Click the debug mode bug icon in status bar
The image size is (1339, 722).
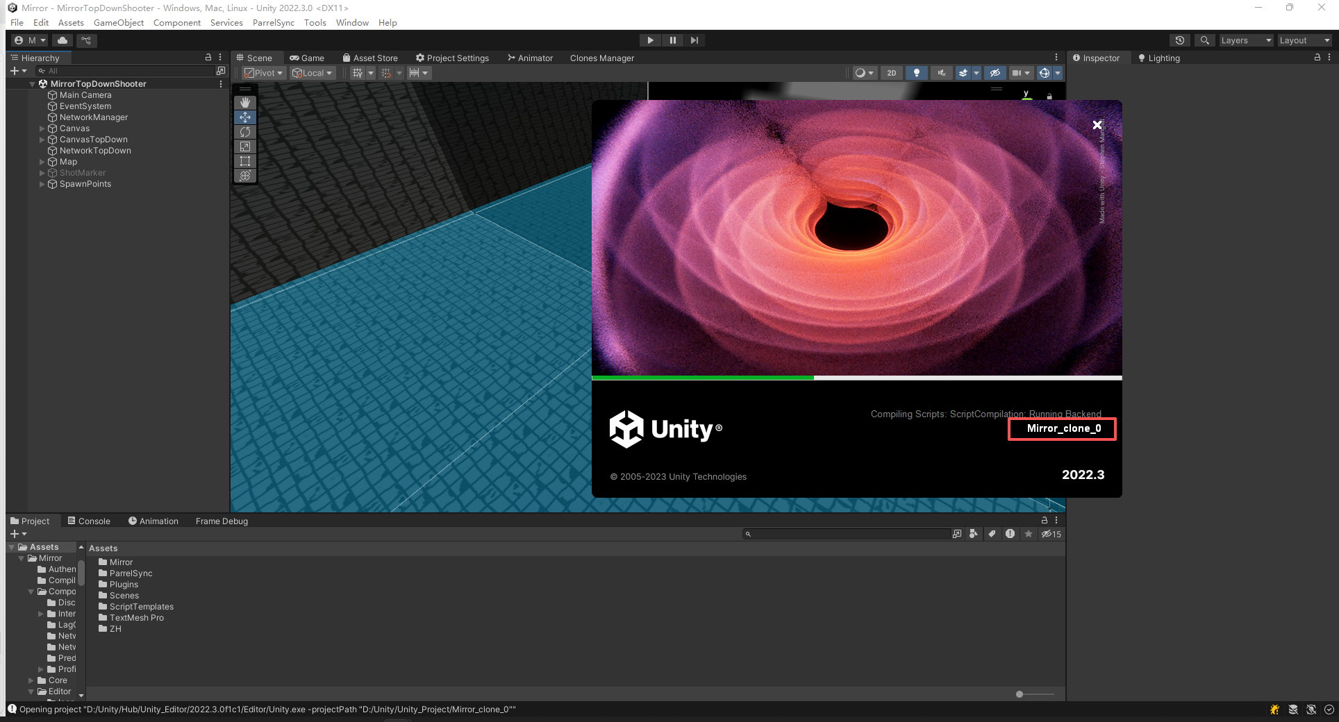(x=1274, y=710)
